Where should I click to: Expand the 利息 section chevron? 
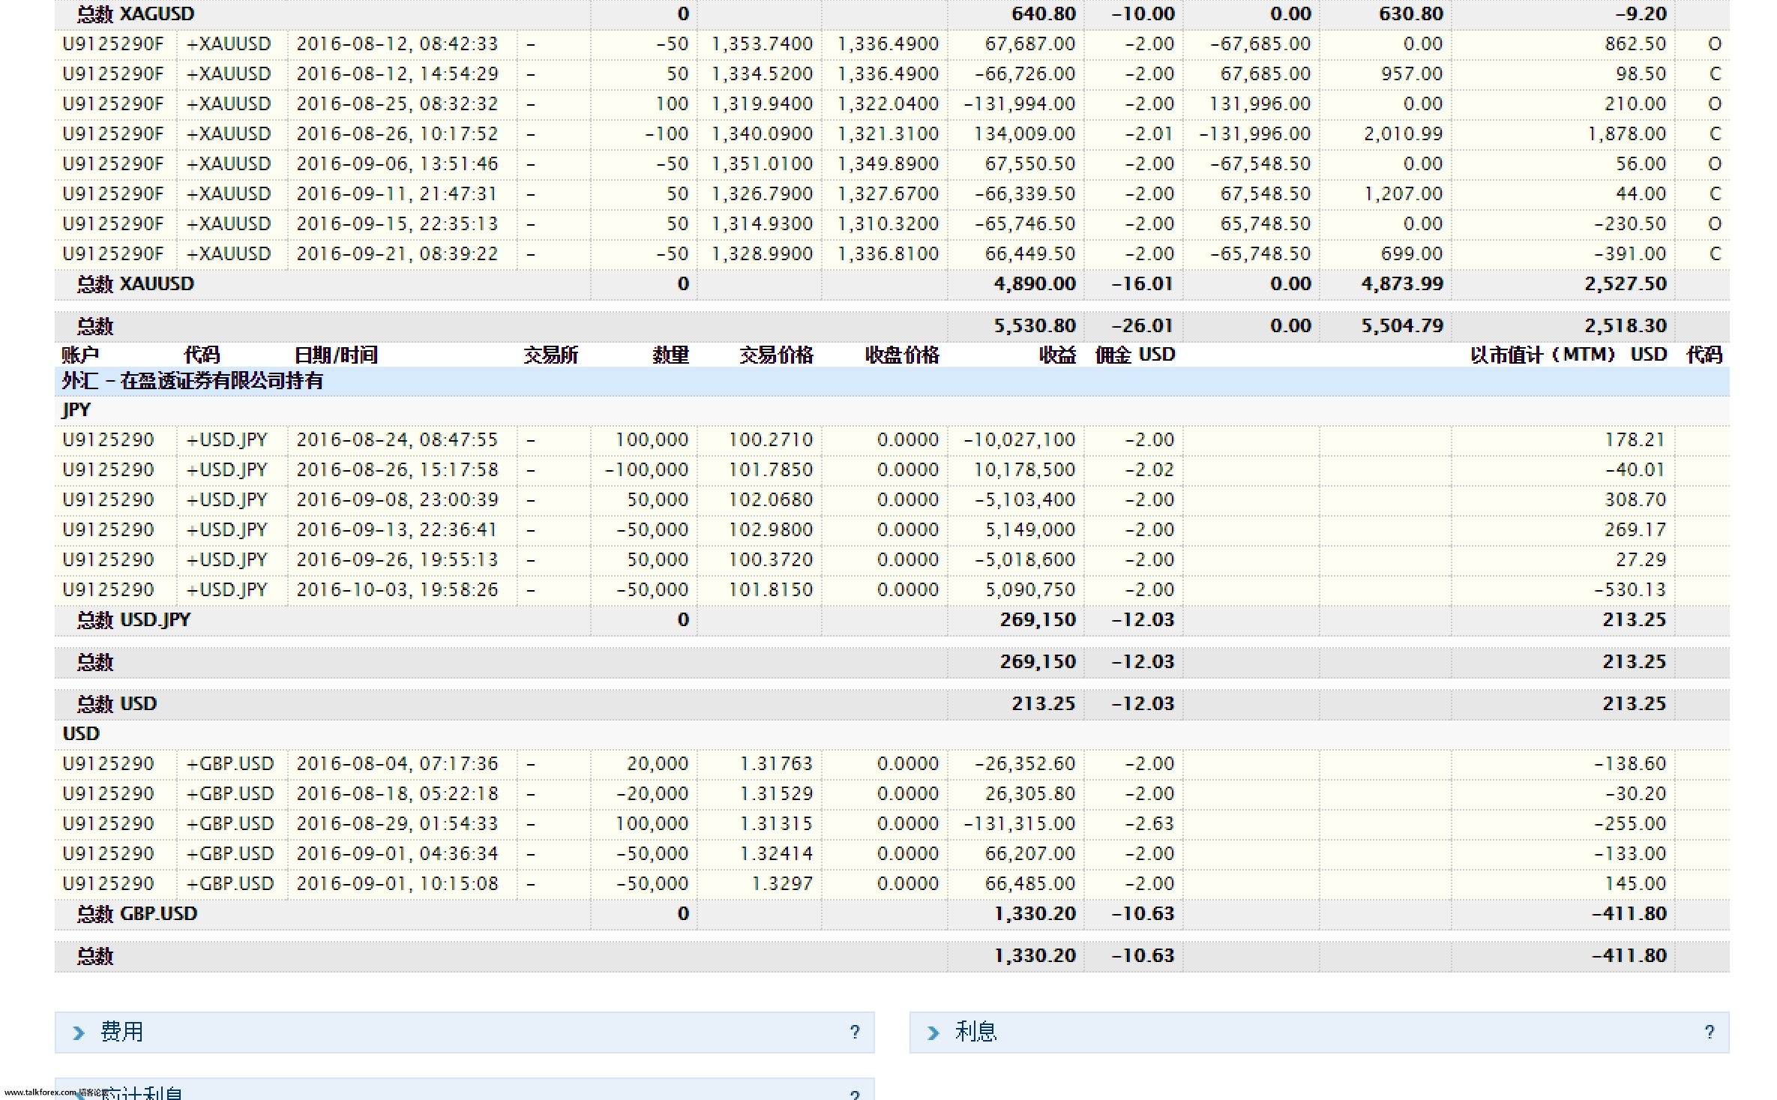933,1033
